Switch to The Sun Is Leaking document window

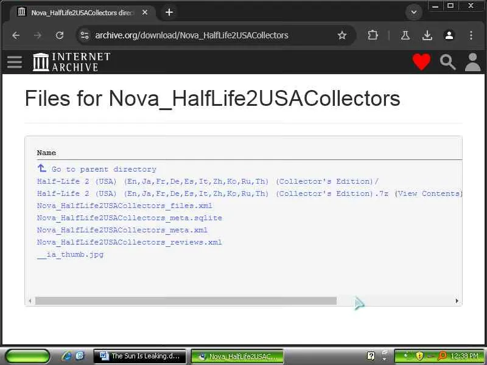click(140, 356)
